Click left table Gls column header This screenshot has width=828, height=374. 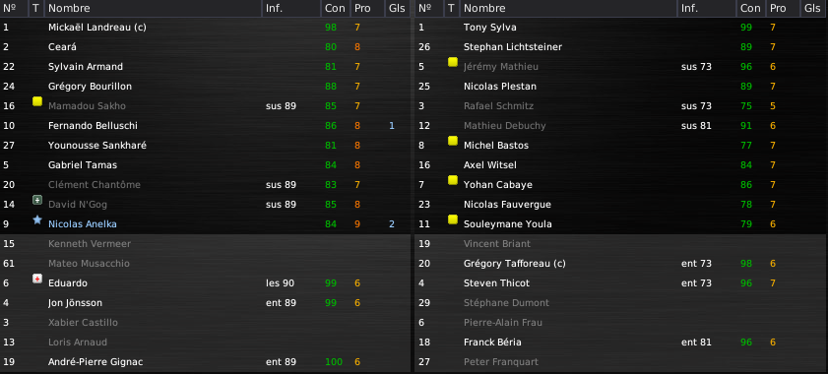pos(397,9)
